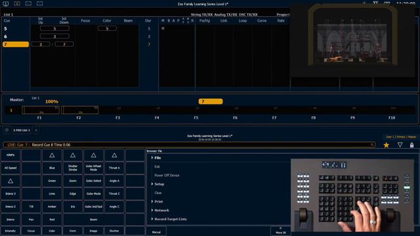The width and height of the screenshot is (420, 236).
Task: Select the Lime parameter tile
Action: click(x=52, y=194)
